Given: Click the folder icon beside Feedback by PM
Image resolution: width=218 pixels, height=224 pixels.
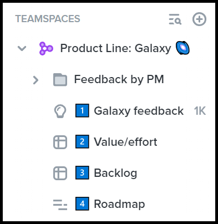Looking at the screenshot, I should click(60, 80).
